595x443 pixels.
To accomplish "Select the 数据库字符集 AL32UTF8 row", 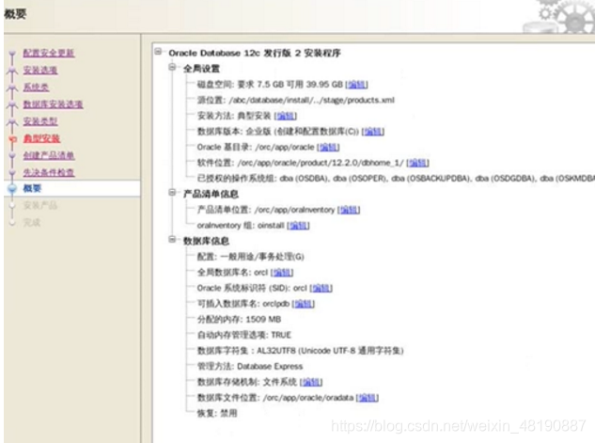I will pyautogui.click(x=300, y=351).
